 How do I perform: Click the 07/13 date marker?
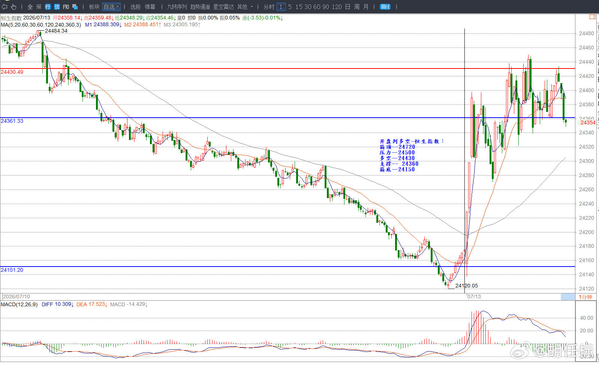474,296
